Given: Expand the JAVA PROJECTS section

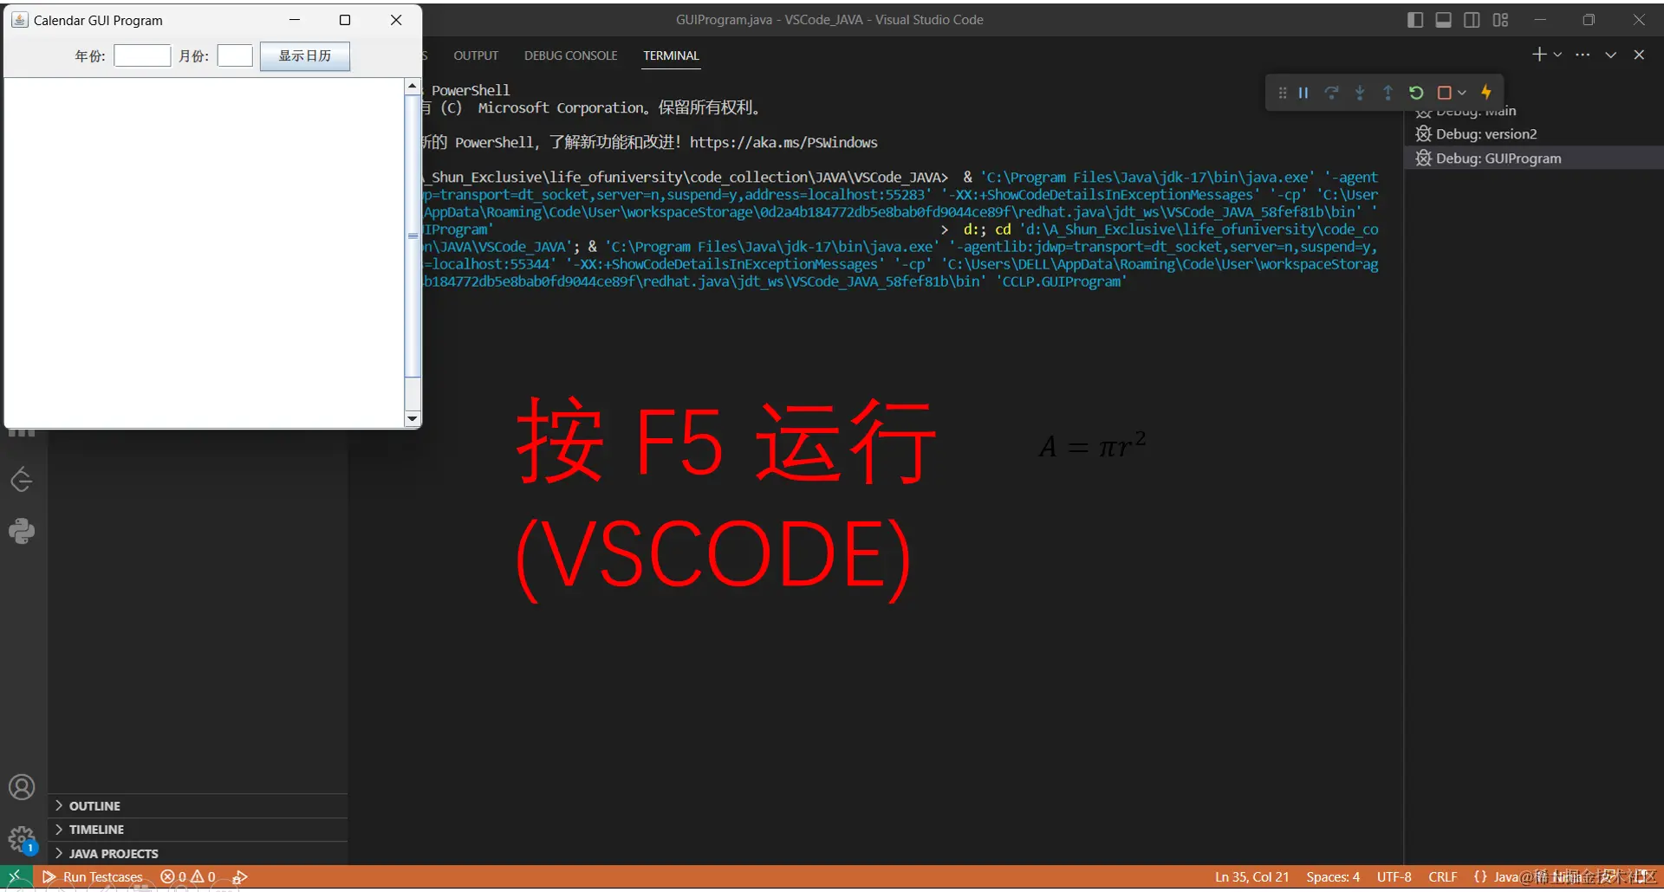Looking at the screenshot, I should click(198, 854).
